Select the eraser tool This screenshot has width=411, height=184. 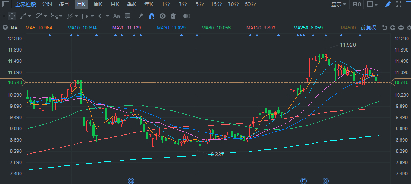(x=141, y=16)
